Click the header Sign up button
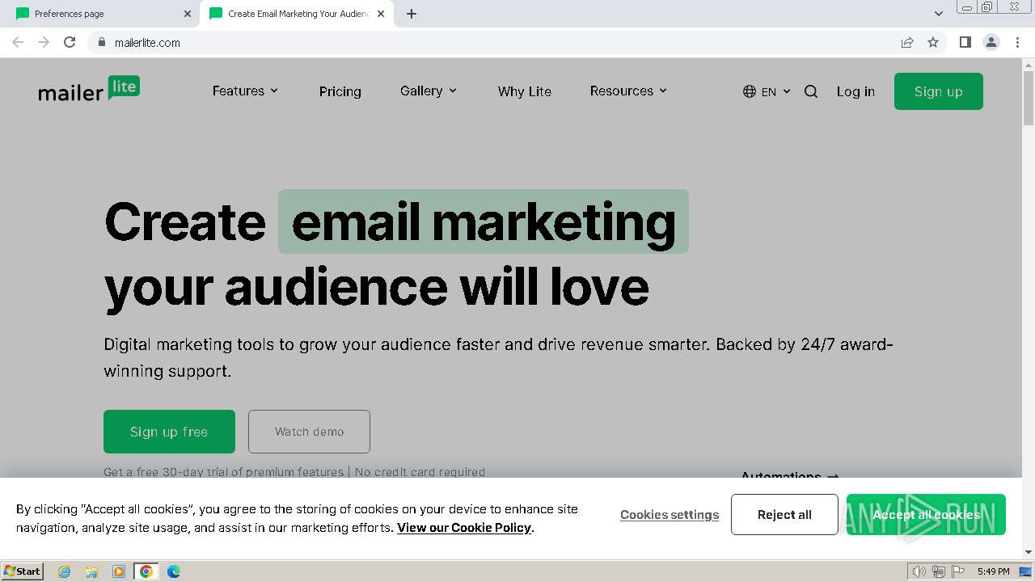 point(939,91)
